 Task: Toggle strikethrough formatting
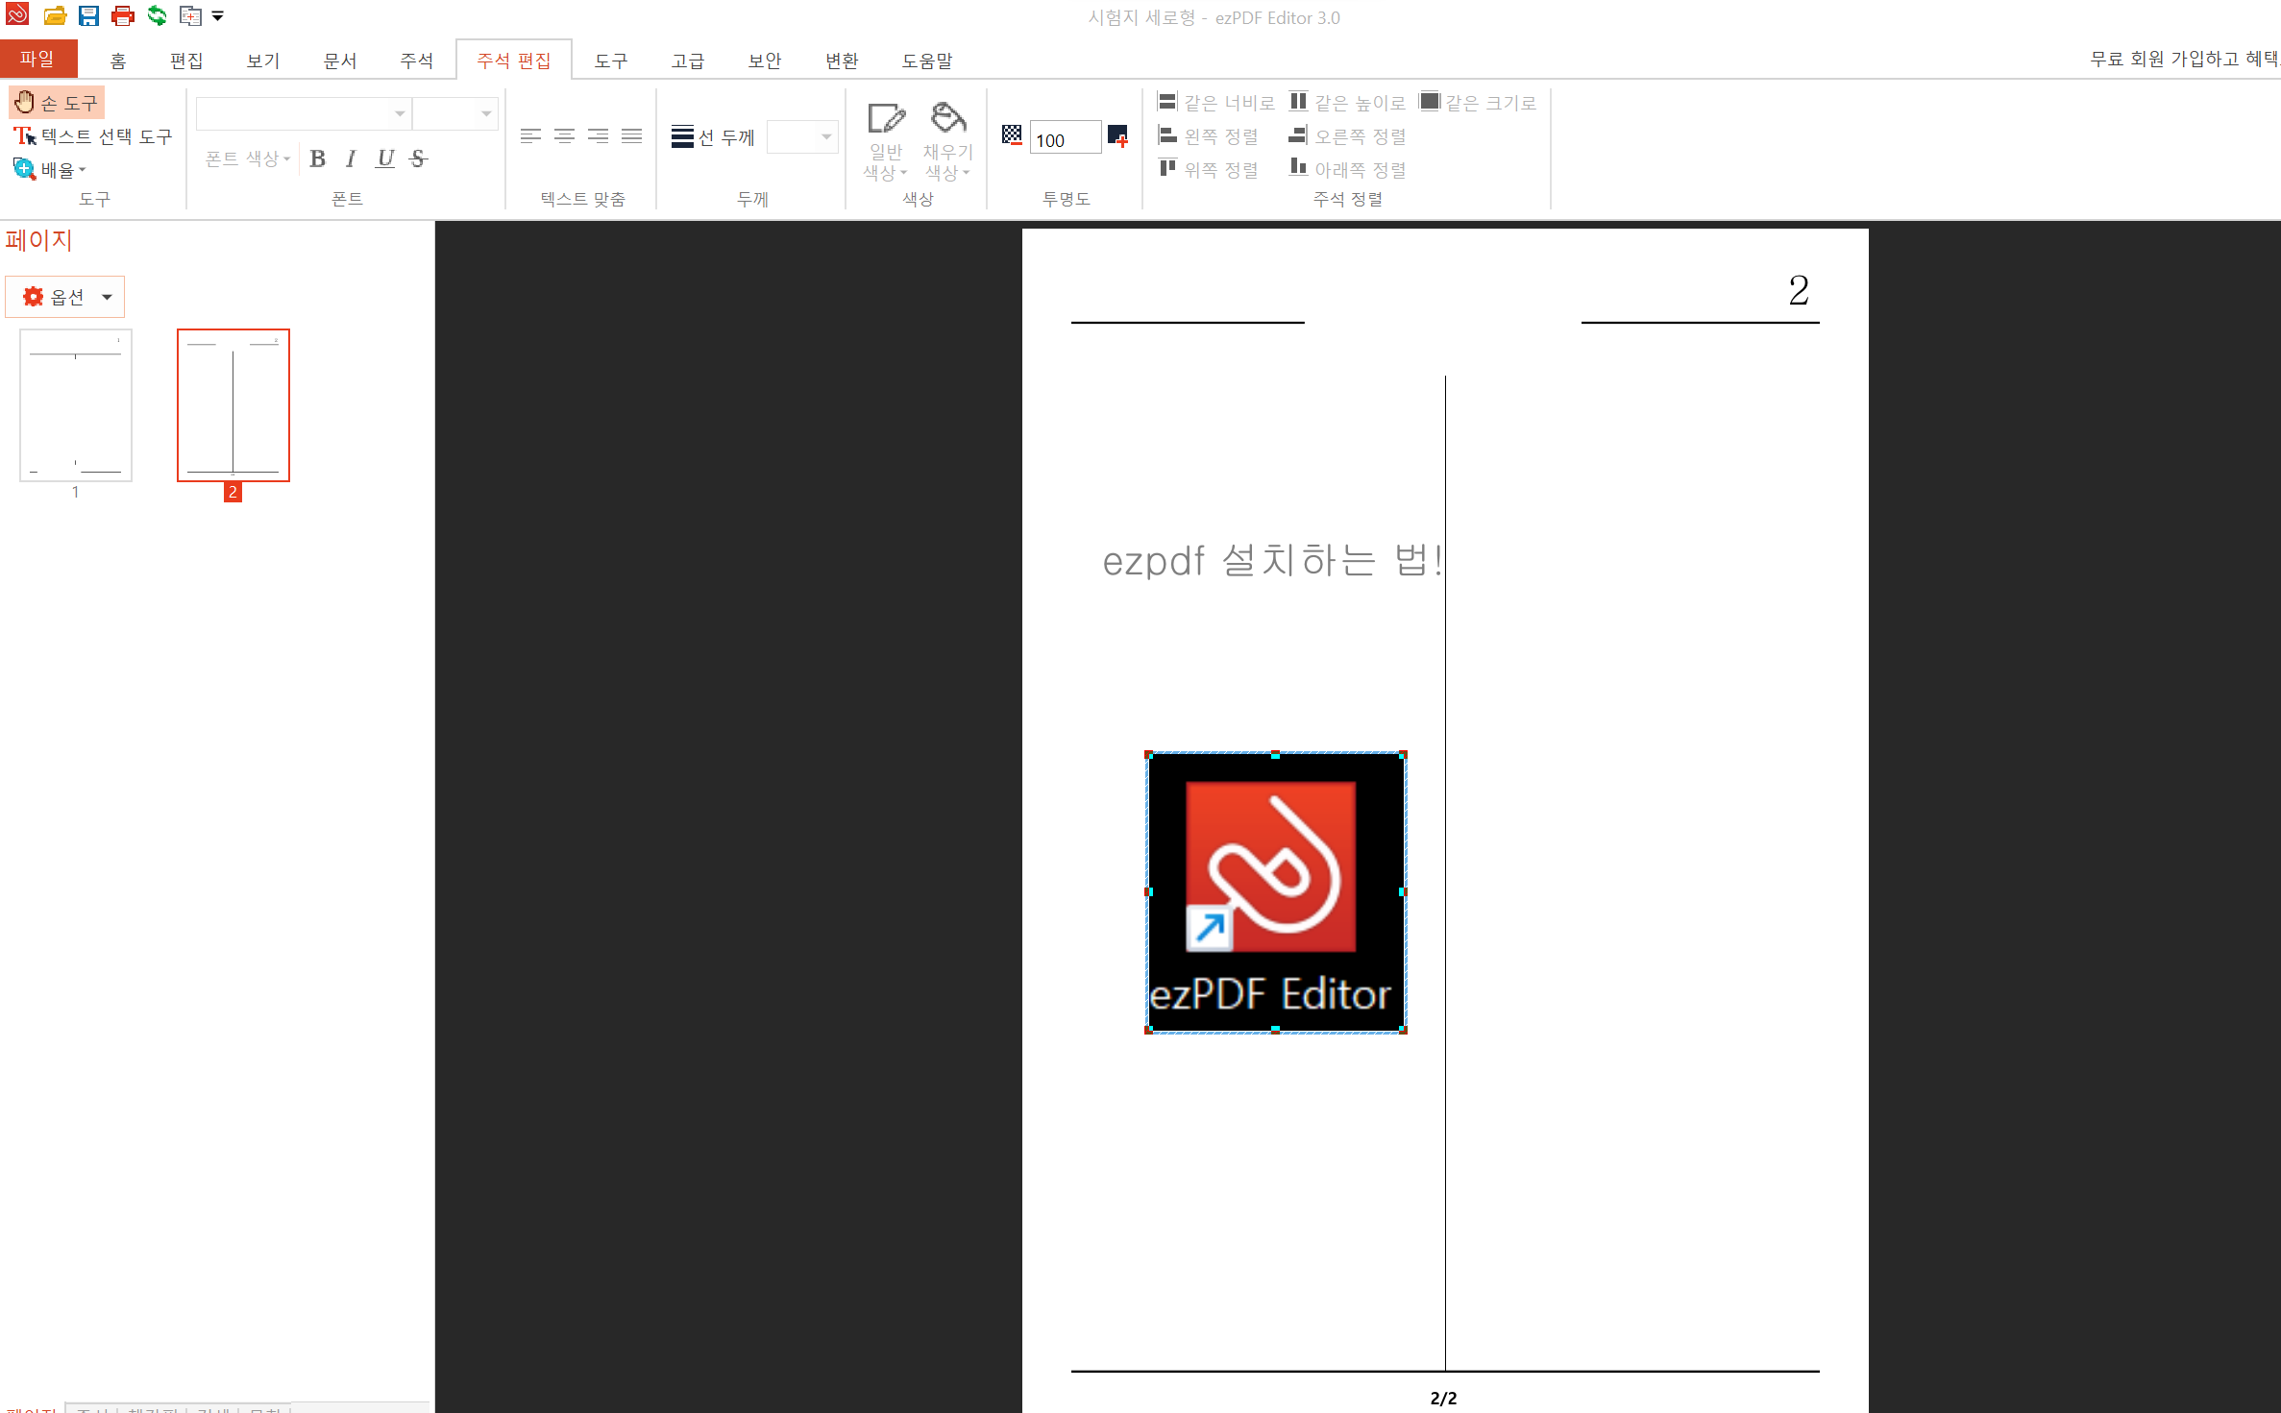pyautogui.click(x=418, y=158)
